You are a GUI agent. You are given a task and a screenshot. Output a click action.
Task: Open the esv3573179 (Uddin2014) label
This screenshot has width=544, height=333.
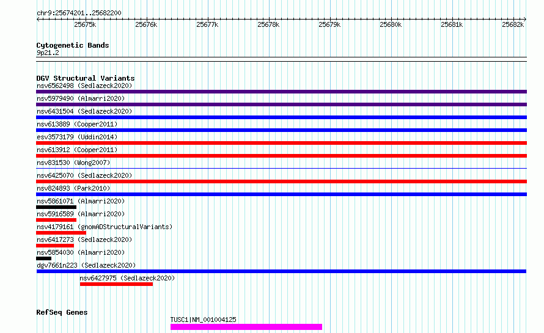[77, 137]
